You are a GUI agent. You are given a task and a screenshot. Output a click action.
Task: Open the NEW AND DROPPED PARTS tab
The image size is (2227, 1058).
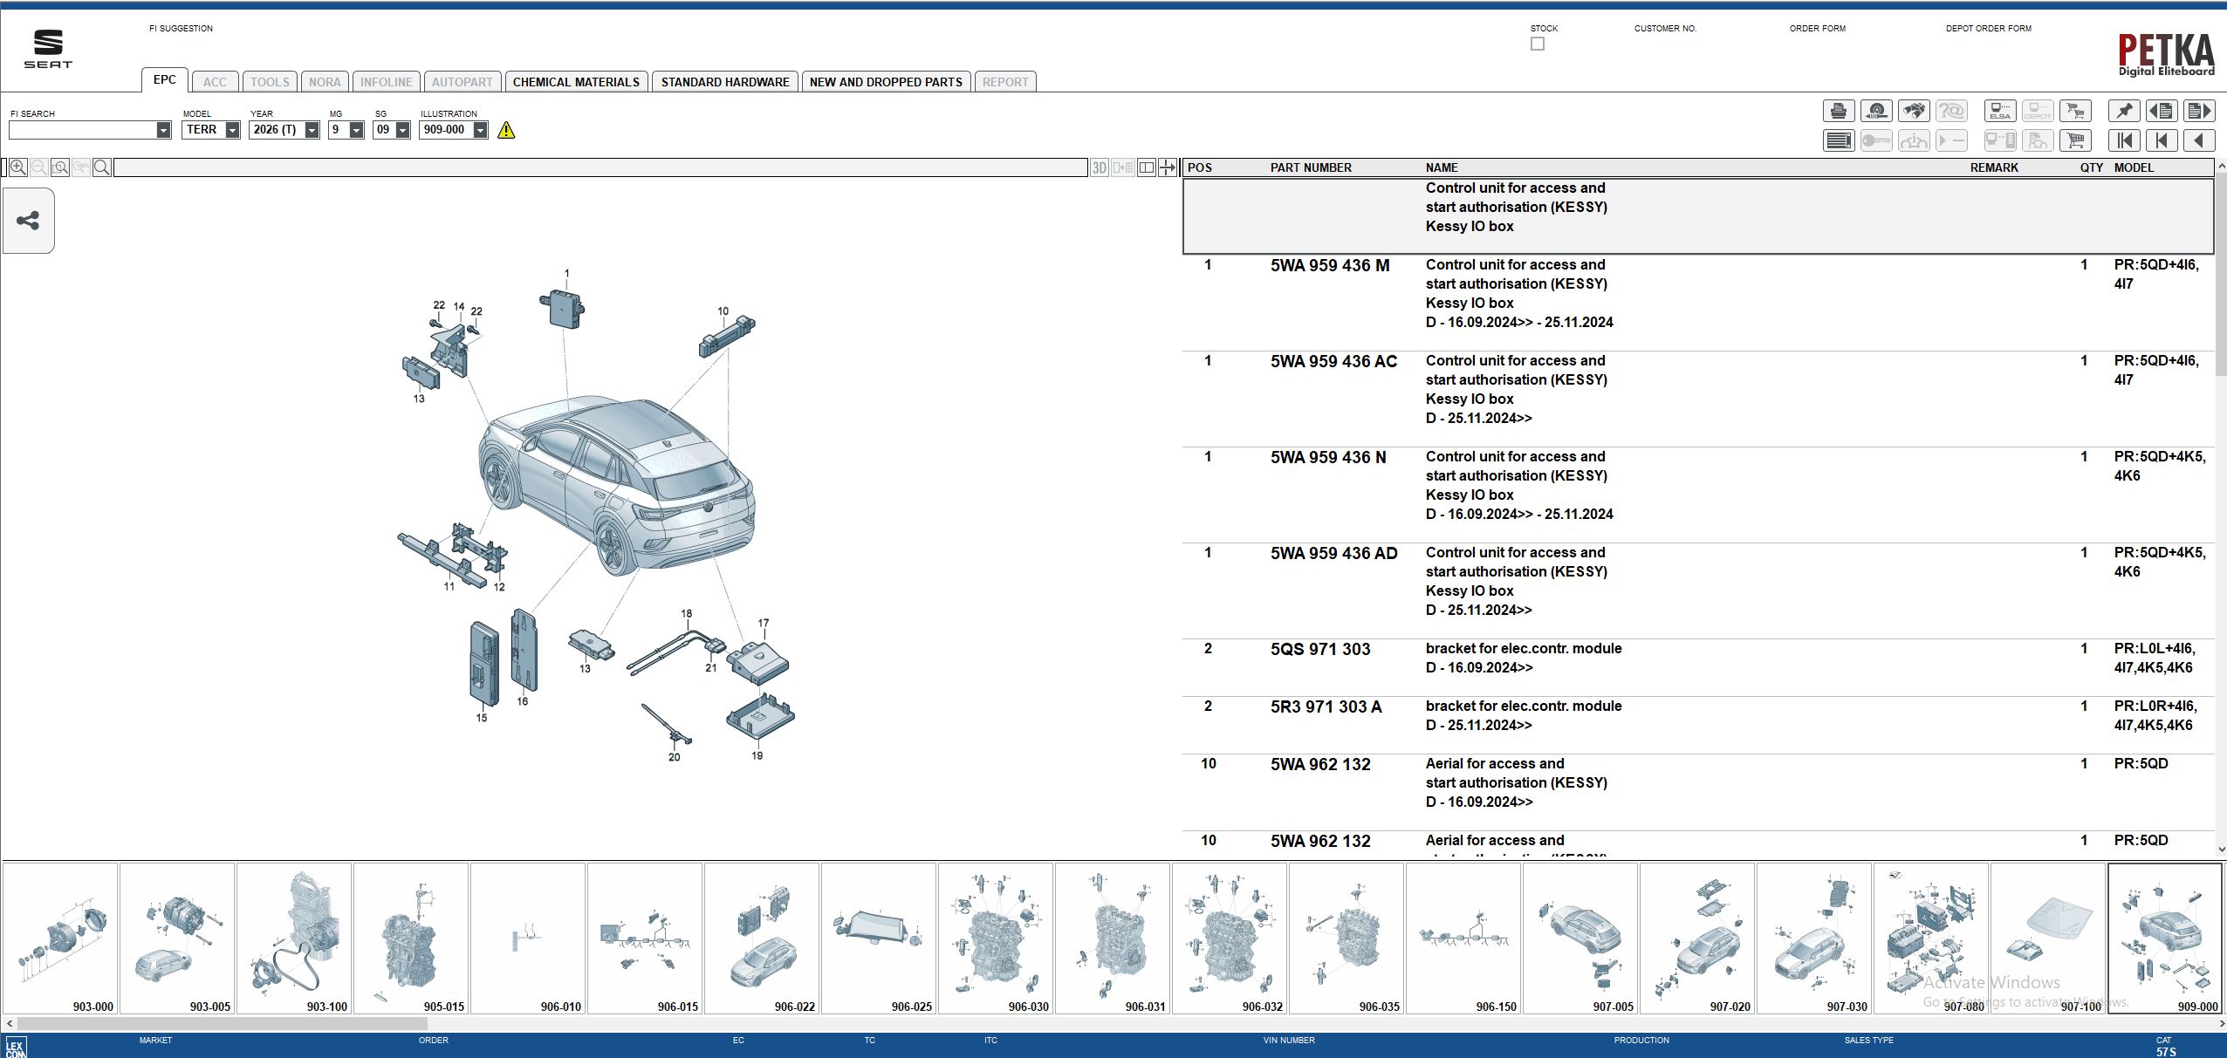pyautogui.click(x=885, y=81)
